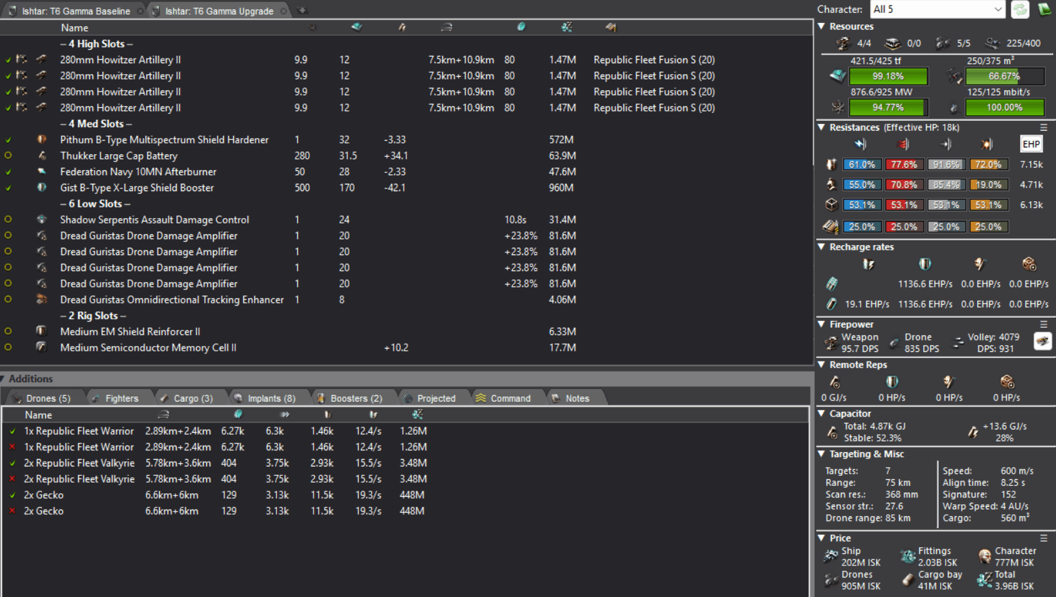
Task: Collapse the Price section
Action: point(821,538)
